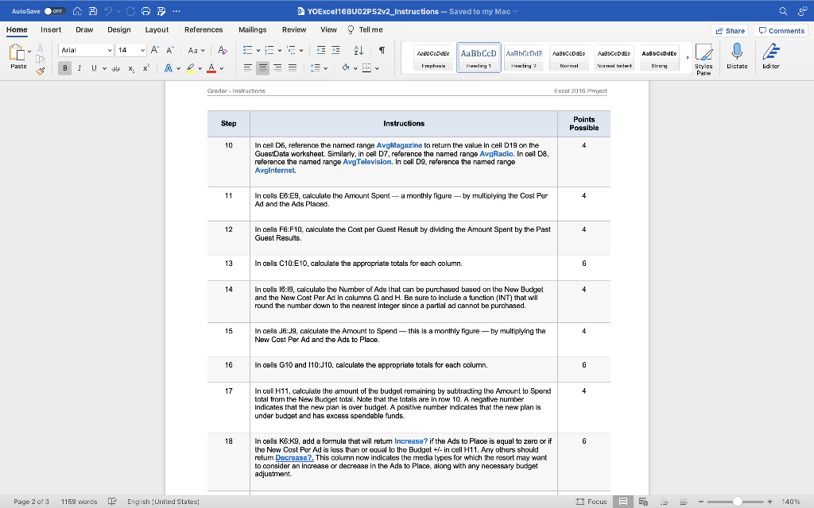
Task: Redo the last action
Action: 131,11
